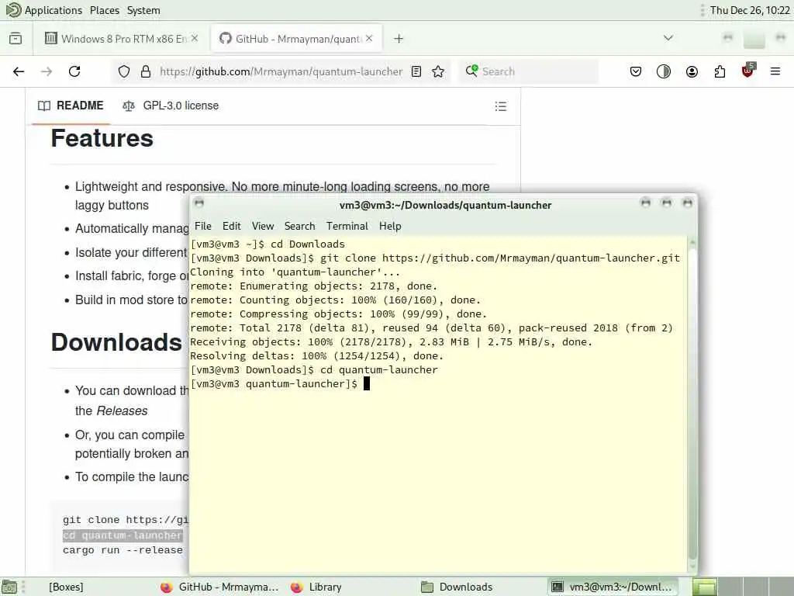This screenshot has height=596, width=794.
Task: Switch to GitHub Firefox window in taskbar
Action: [220, 587]
